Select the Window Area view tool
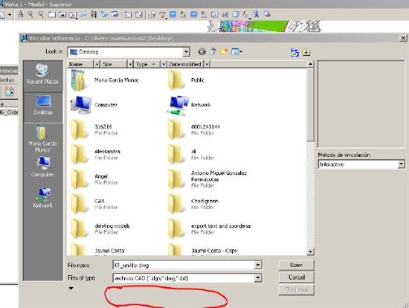Screen dimensions: 409x308 pos(51,14)
